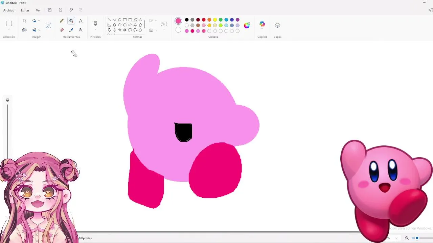Select the Fill bucket tool
The image size is (433, 243).
tap(71, 21)
